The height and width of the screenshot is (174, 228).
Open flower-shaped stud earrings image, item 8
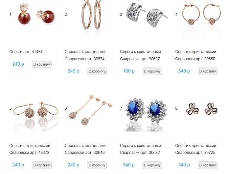[x=202, y=109]
